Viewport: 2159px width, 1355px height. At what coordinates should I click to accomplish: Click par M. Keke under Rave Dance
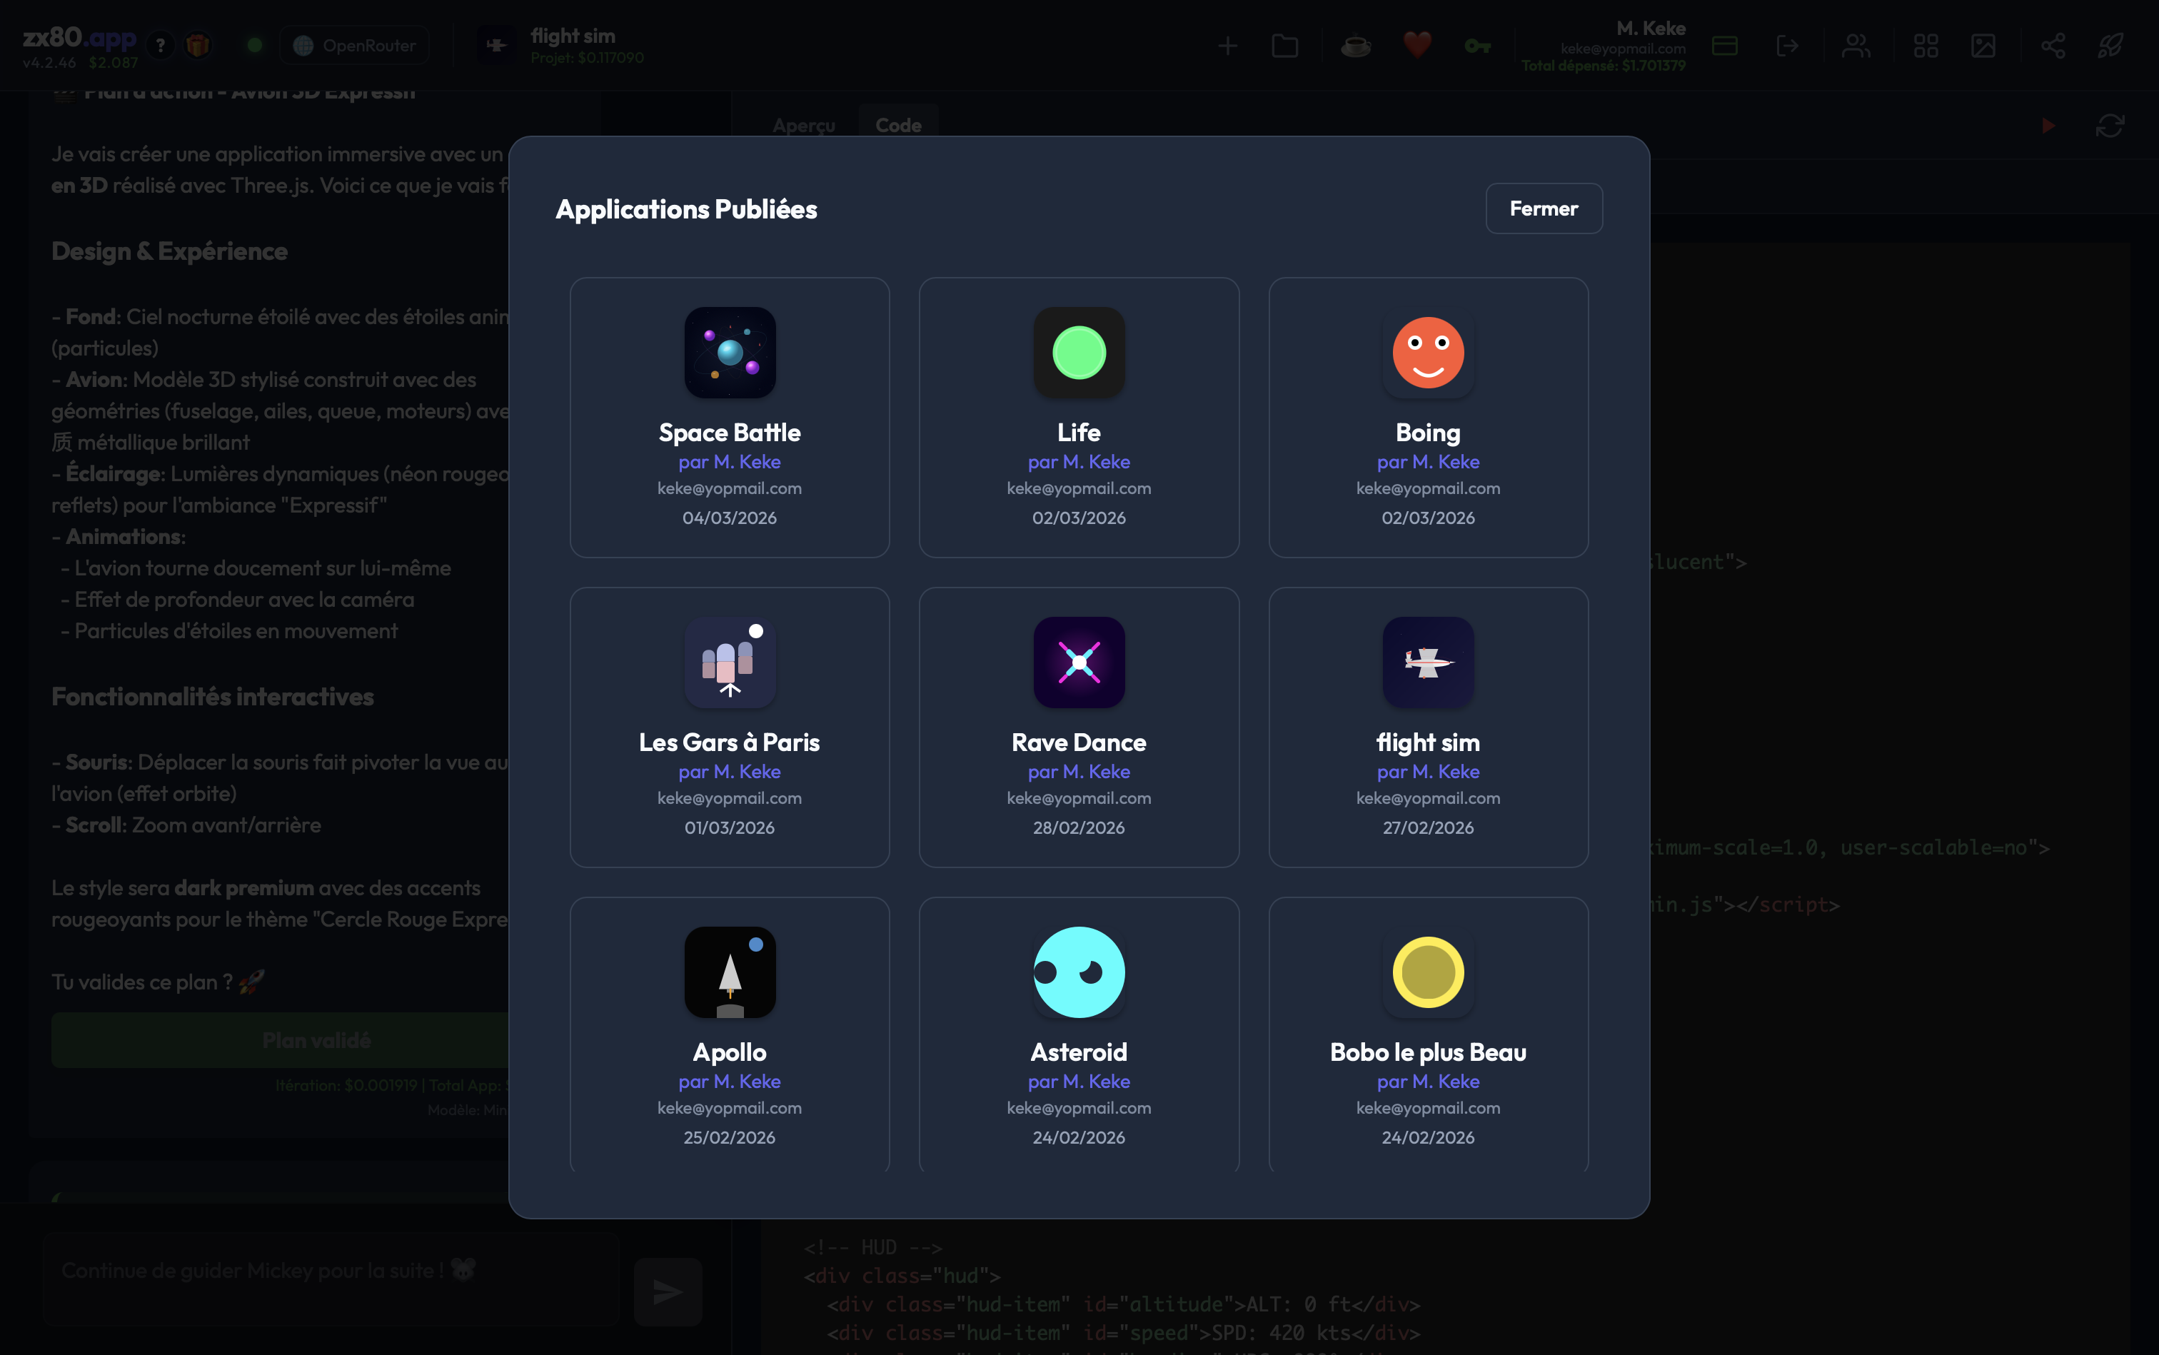(x=1079, y=772)
